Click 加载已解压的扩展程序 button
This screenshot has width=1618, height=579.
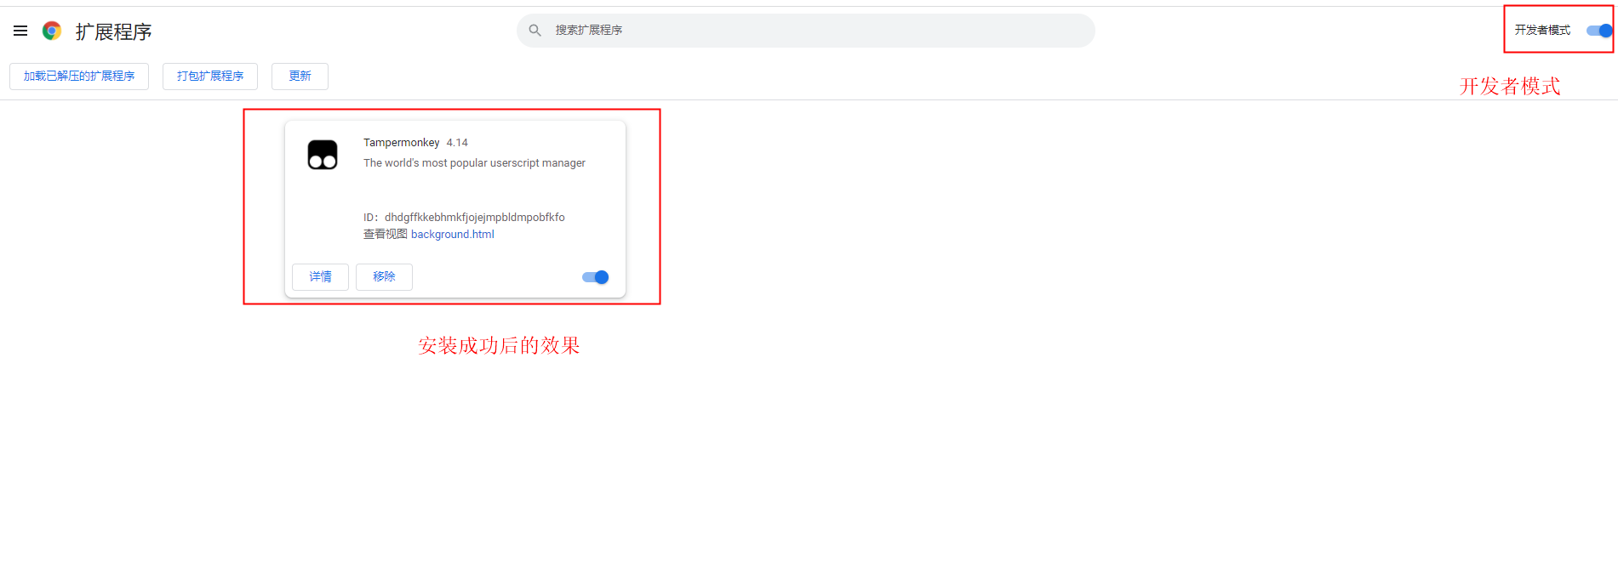tap(79, 77)
